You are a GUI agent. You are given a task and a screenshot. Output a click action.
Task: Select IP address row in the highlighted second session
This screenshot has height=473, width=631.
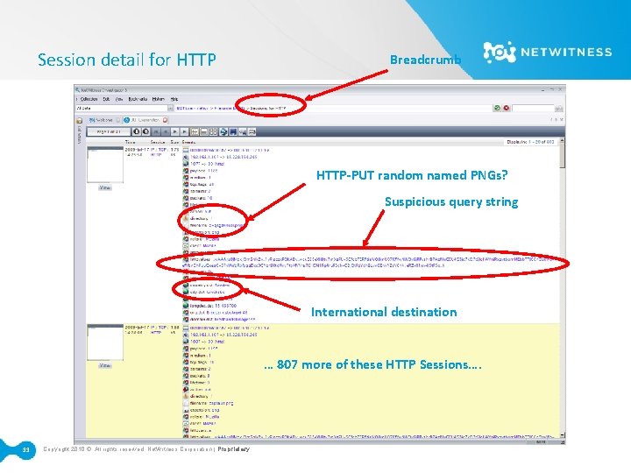click(223, 335)
